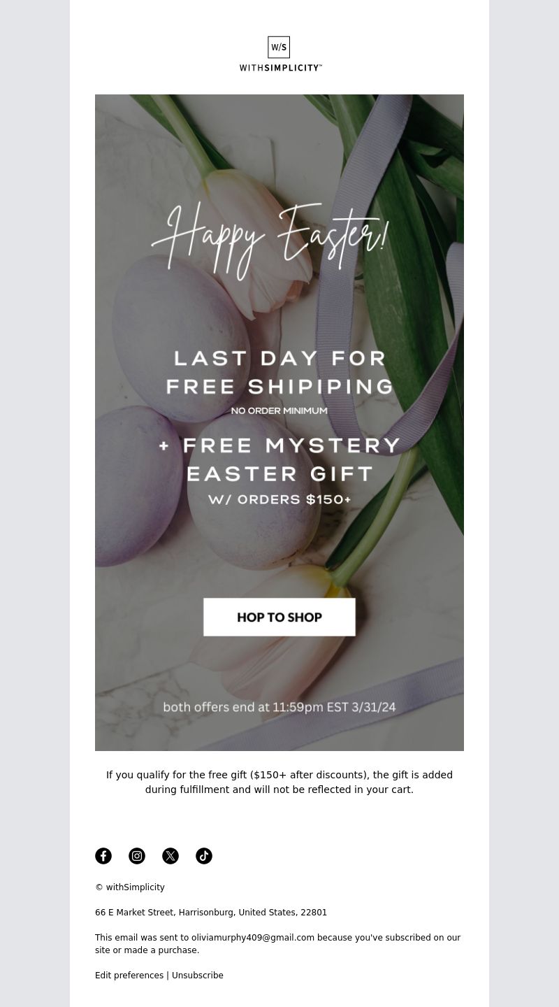
Task: Click the NO ORDER MINIMUM text
Action: coord(279,410)
